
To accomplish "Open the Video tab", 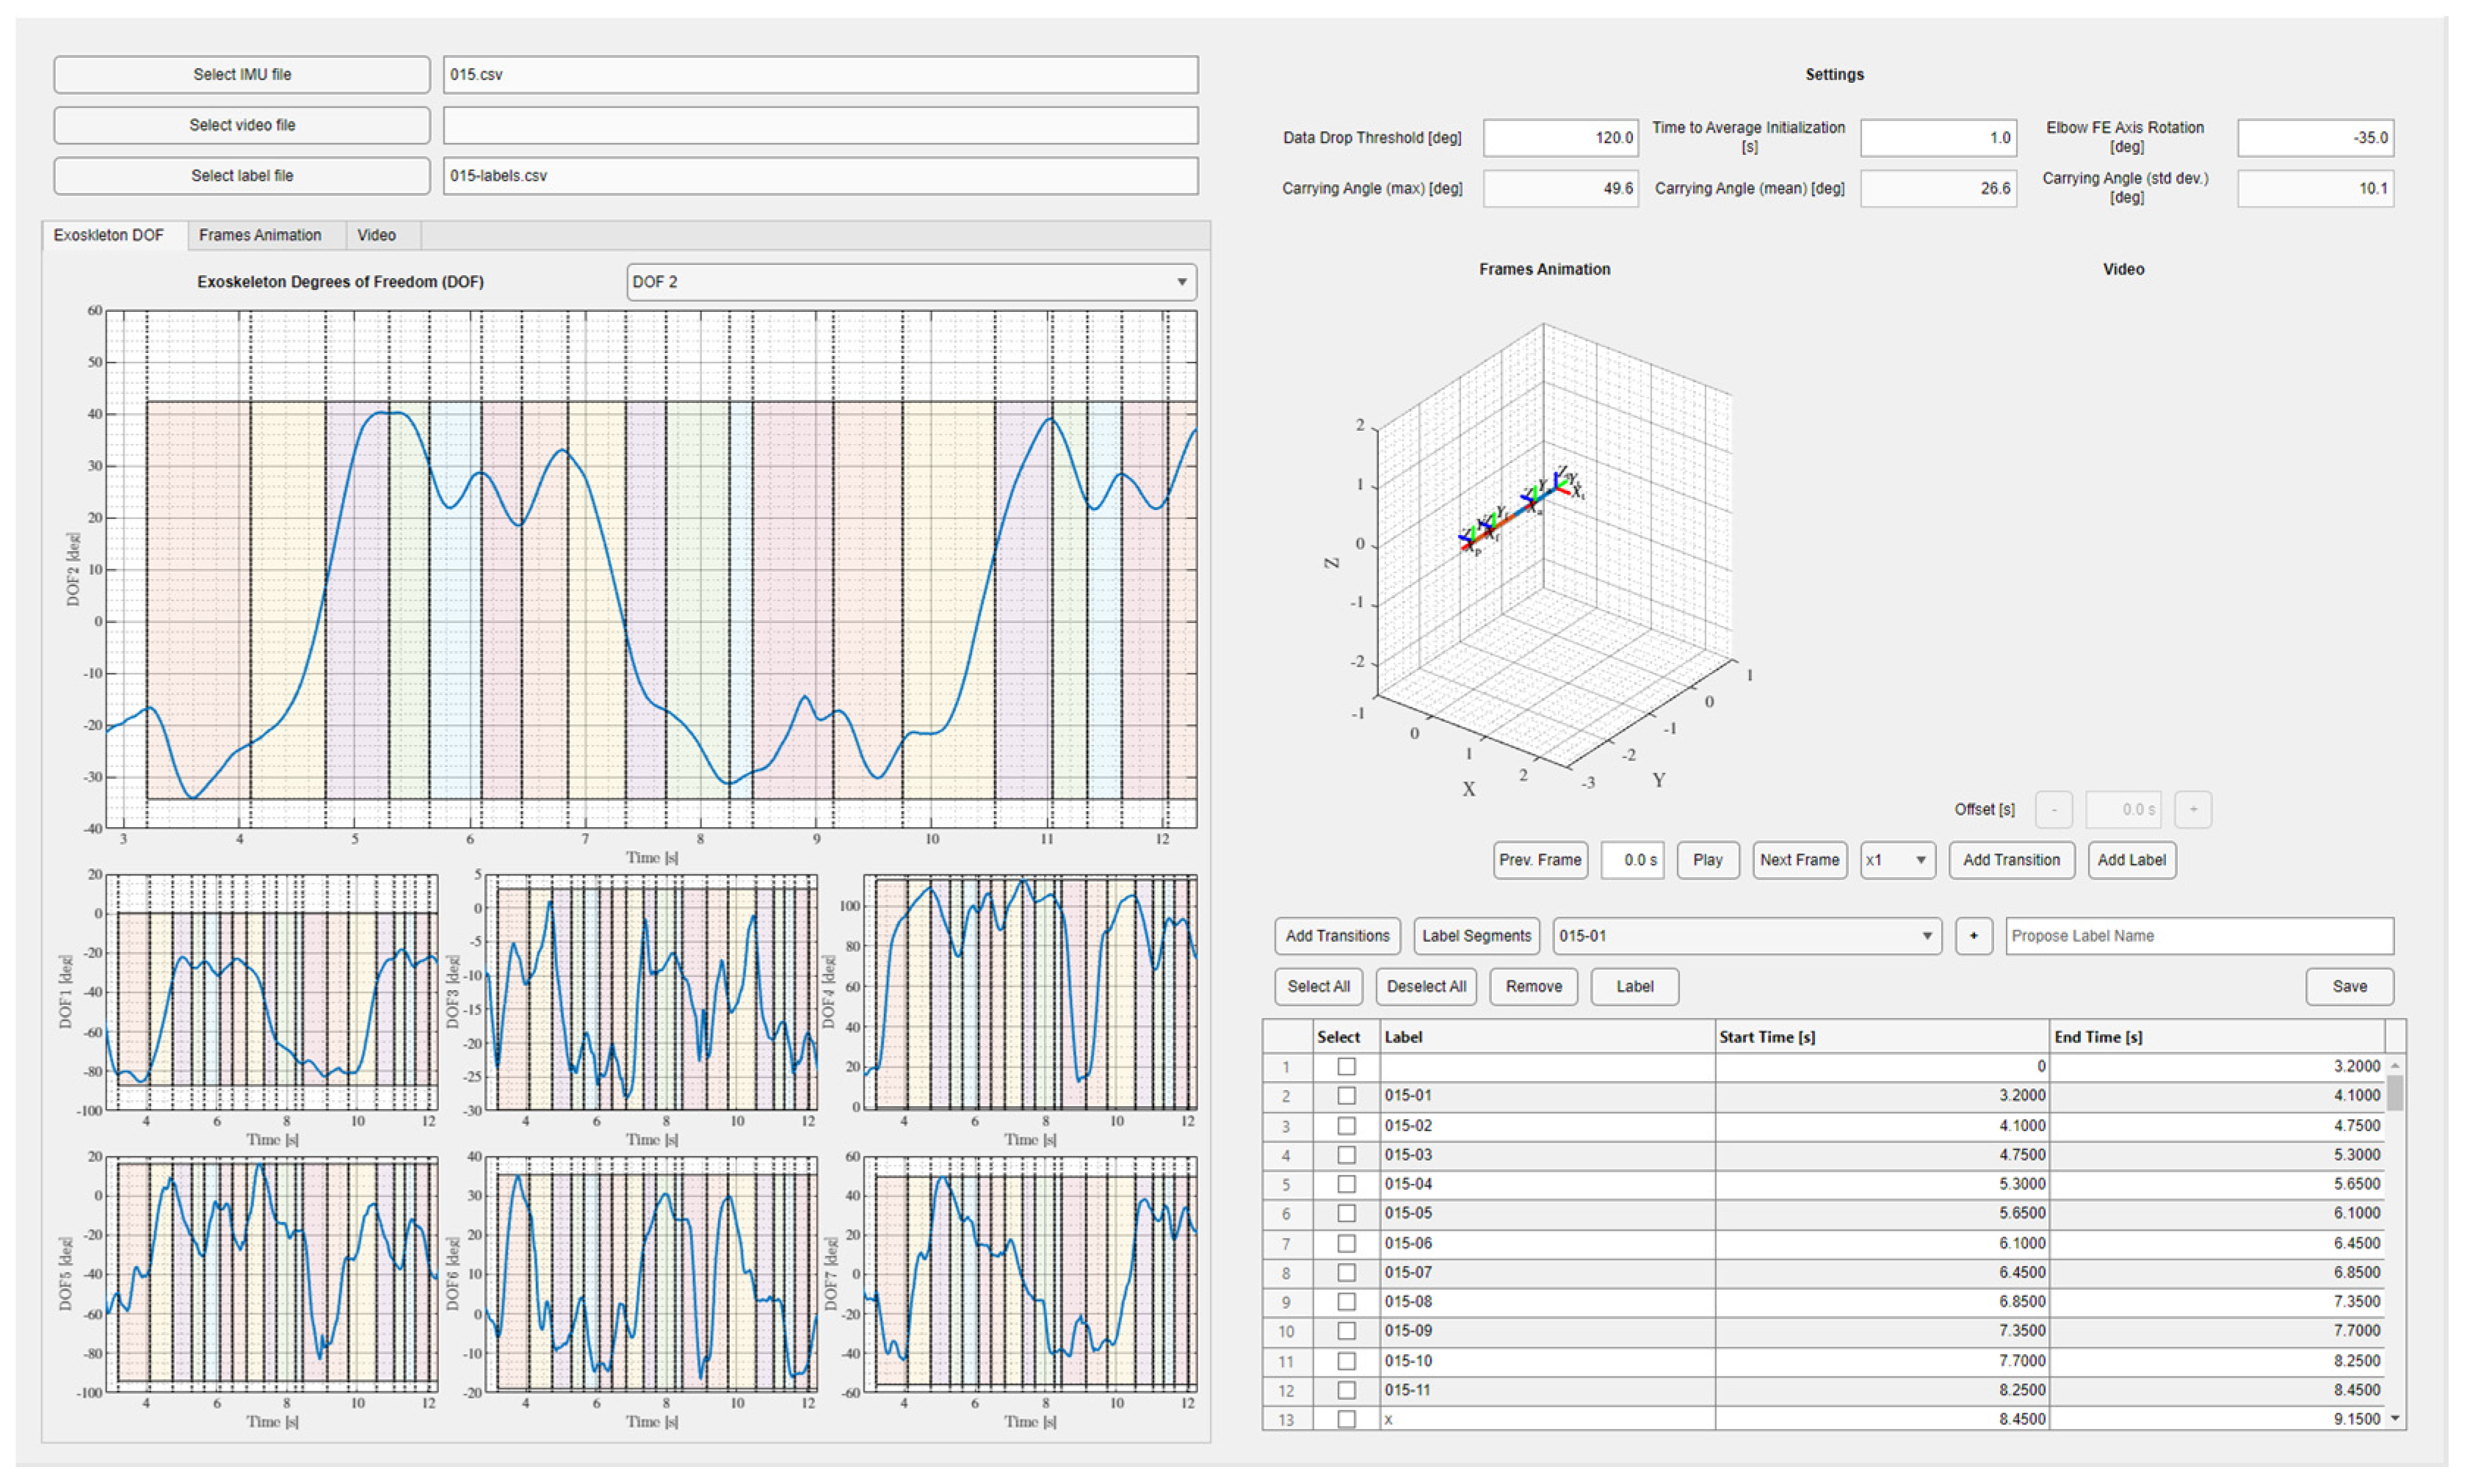I will (x=376, y=235).
